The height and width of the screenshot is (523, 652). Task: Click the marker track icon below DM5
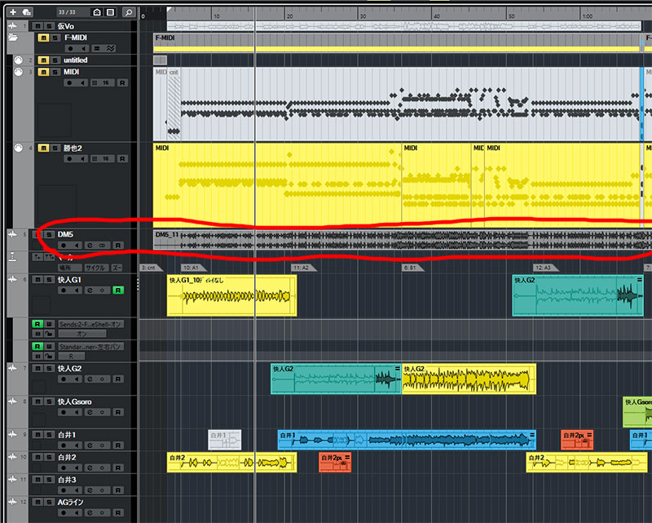click(x=13, y=256)
